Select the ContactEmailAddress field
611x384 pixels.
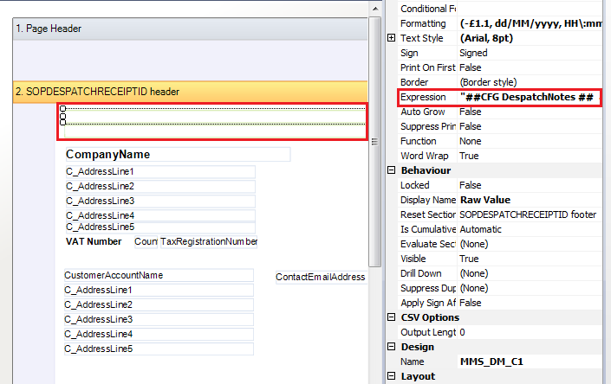[320, 278]
